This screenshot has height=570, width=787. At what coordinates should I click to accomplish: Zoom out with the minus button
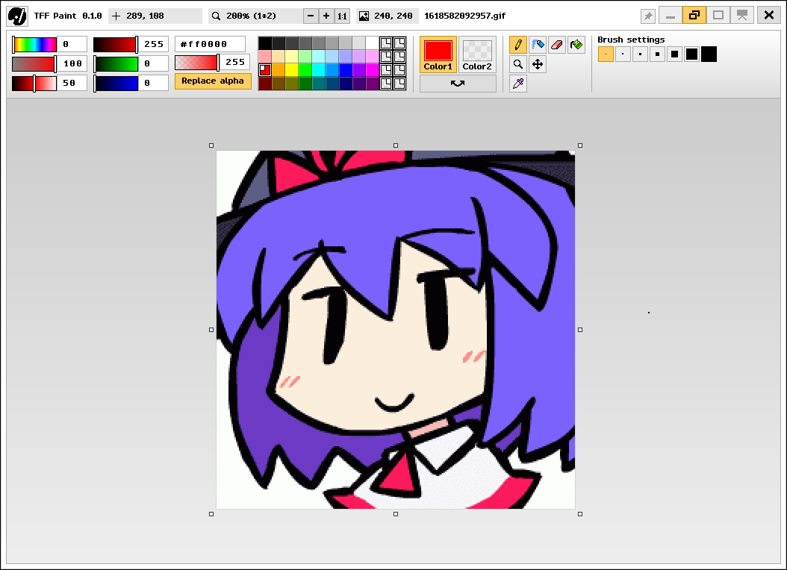click(311, 16)
